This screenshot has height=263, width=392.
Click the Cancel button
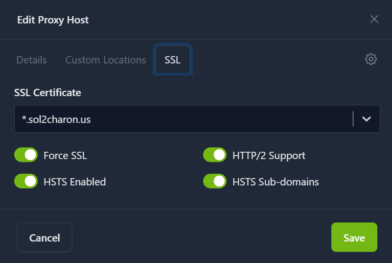tap(45, 238)
